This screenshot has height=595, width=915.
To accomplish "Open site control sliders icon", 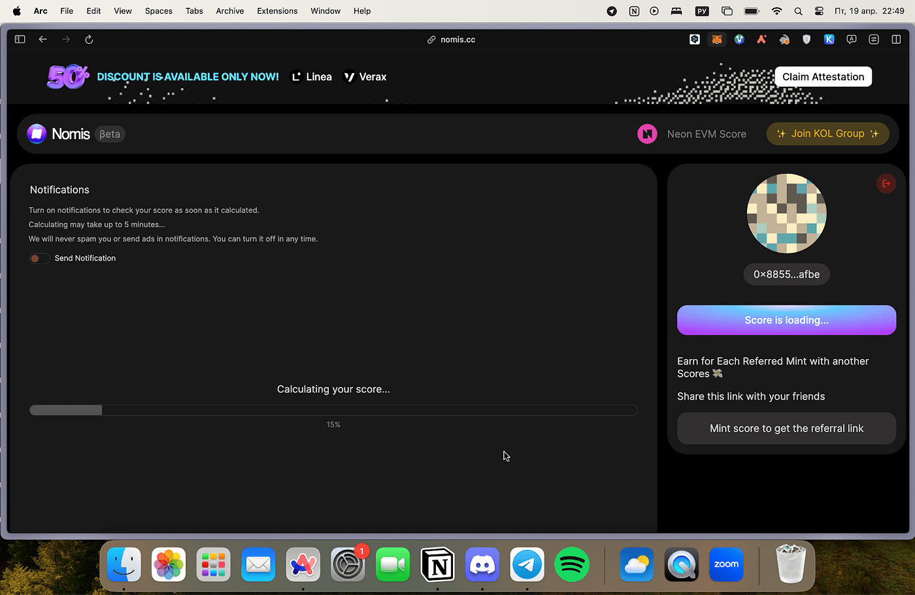I will tap(874, 39).
